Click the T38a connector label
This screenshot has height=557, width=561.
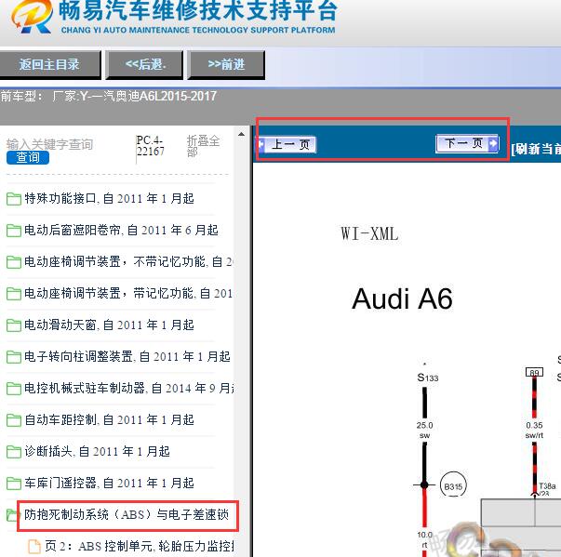pyautogui.click(x=547, y=486)
